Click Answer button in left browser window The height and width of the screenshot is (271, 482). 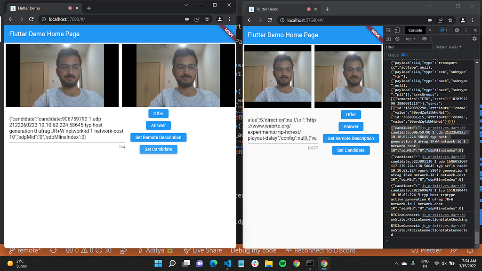pyautogui.click(x=158, y=125)
